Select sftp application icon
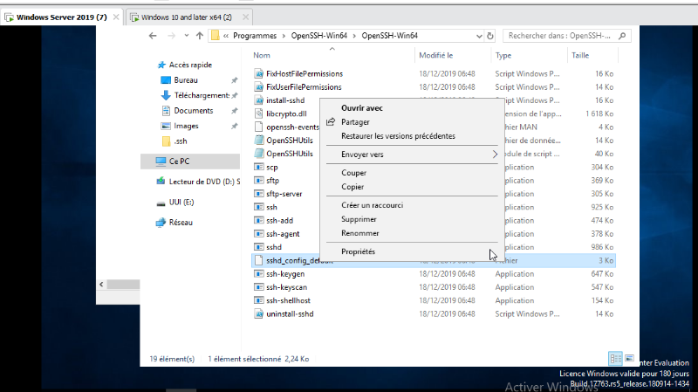 (258, 181)
